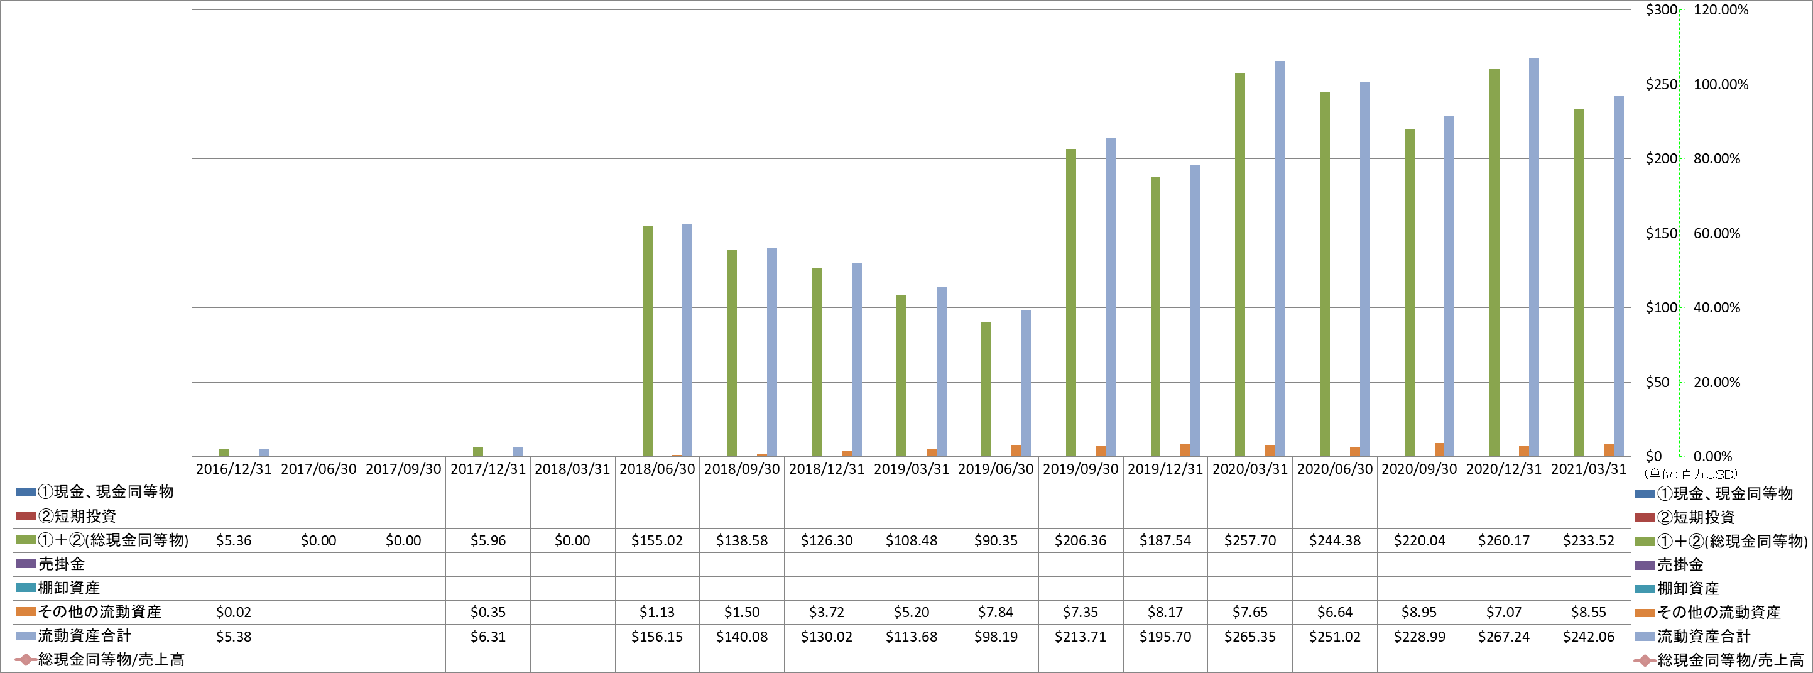Select the 2020/12/31 date column header
Image resolution: width=1813 pixels, height=673 pixels.
[1504, 469]
